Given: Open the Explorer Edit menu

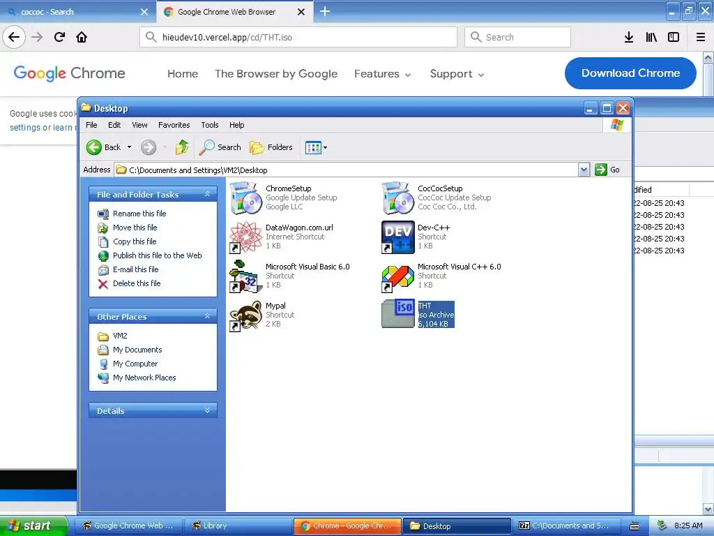Looking at the screenshot, I should 114,125.
